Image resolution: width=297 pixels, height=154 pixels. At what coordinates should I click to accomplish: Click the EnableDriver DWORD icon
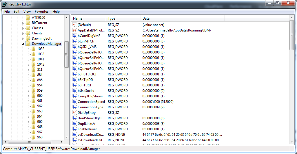(x=75, y=129)
